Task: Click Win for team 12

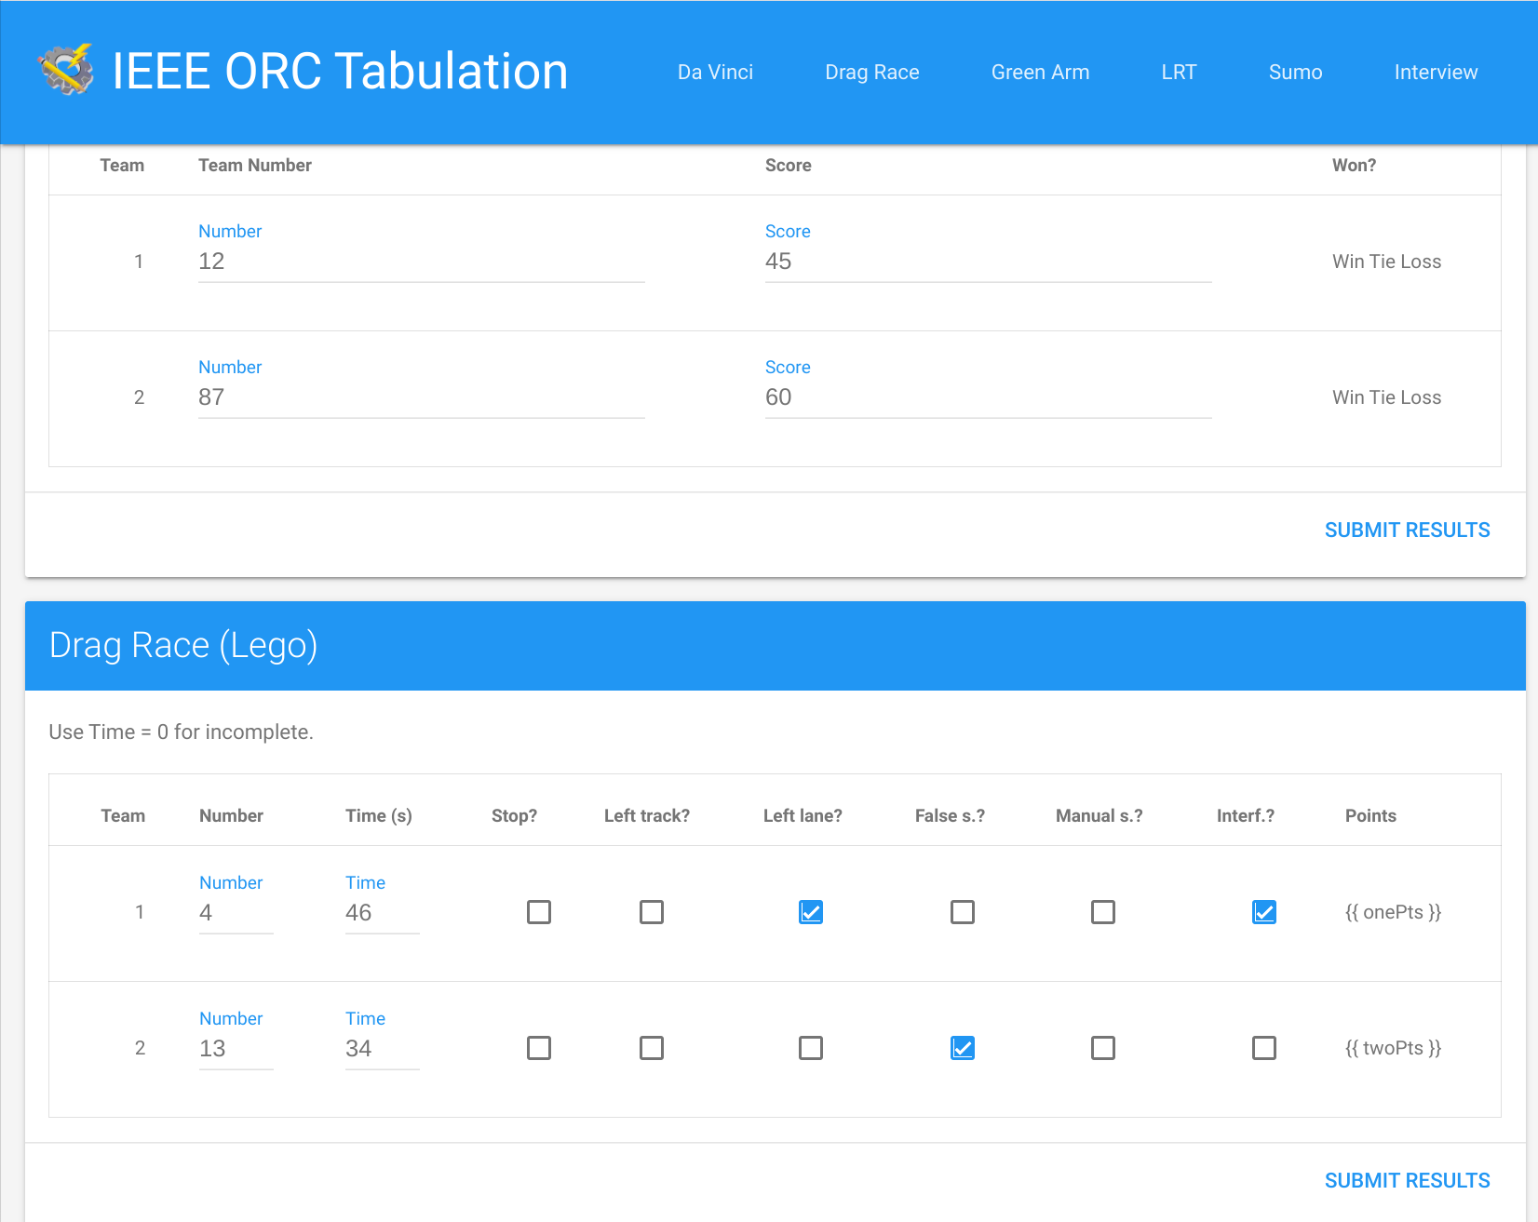Action: click(1347, 262)
